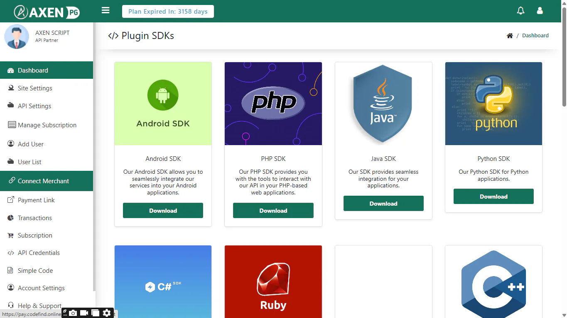Click the AXEN PG logo
The width and height of the screenshot is (567, 318).
point(47,12)
